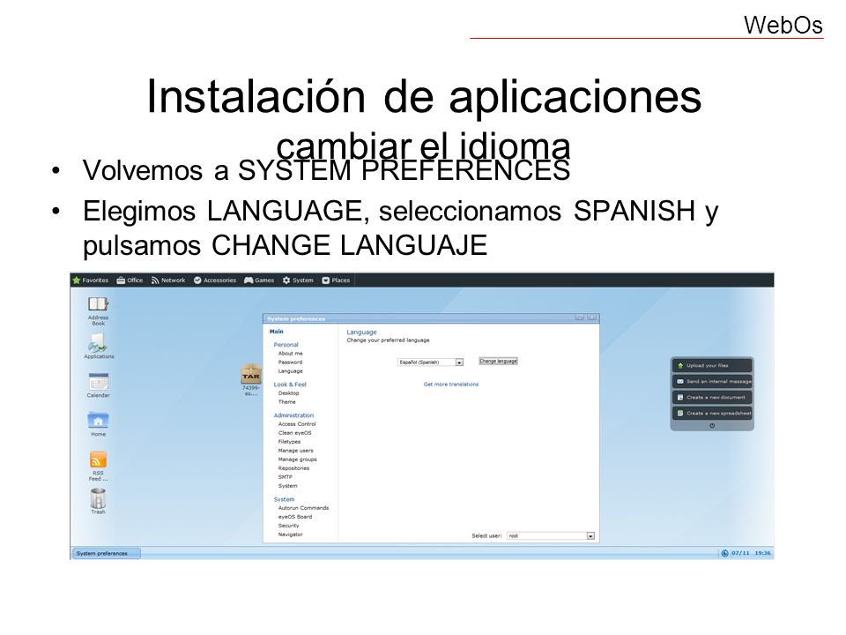The image size is (846, 635).
Task: Click the Change language button
Action: (499, 362)
